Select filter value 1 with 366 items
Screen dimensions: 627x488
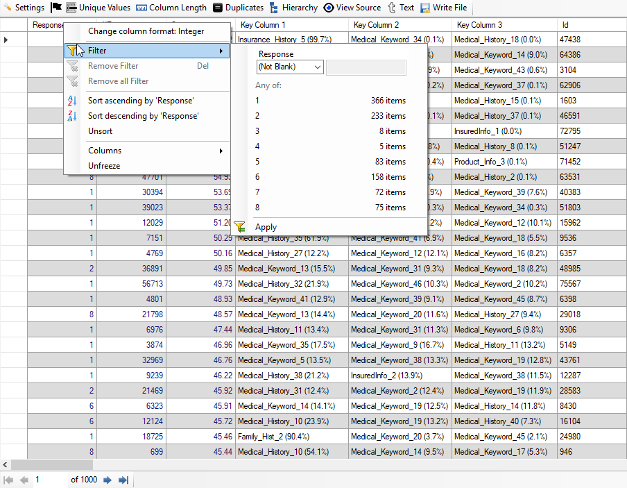[329, 101]
